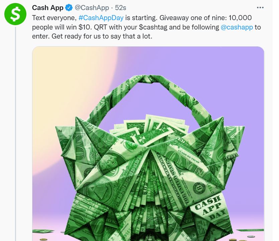Click the Cash App display name
This screenshot has width=279, height=241.
pos(48,8)
